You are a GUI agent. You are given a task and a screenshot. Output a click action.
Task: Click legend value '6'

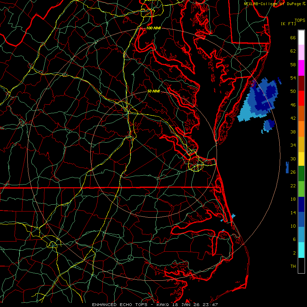(294, 239)
